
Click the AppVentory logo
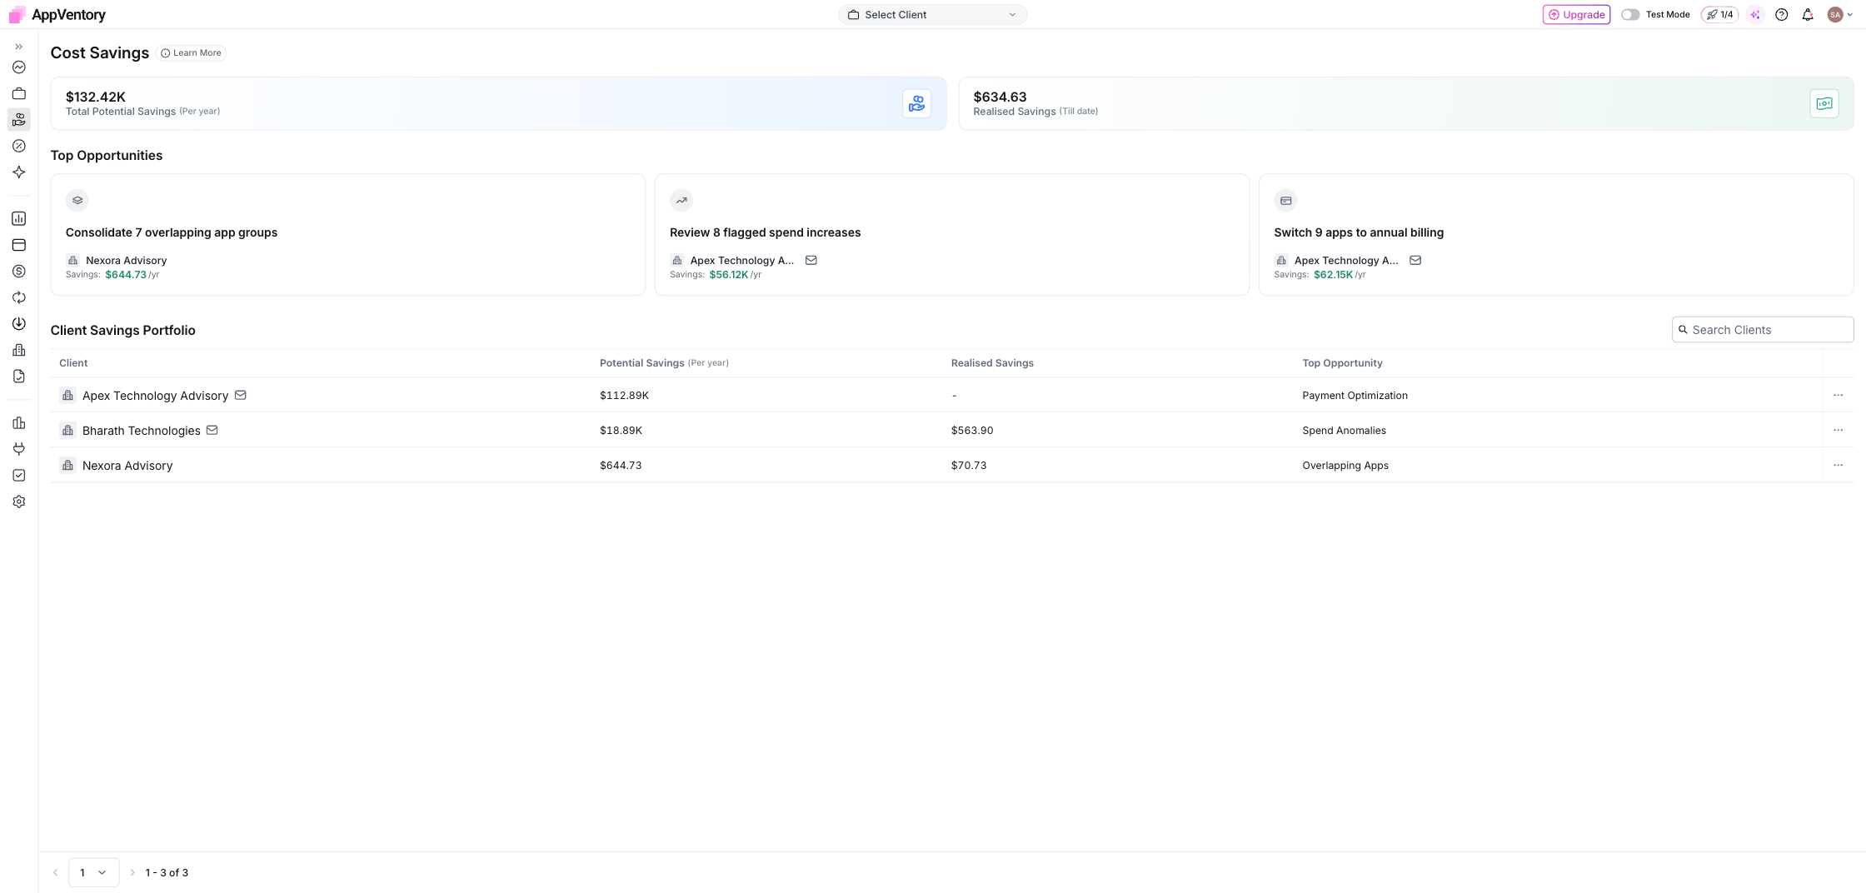tap(57, 14)
